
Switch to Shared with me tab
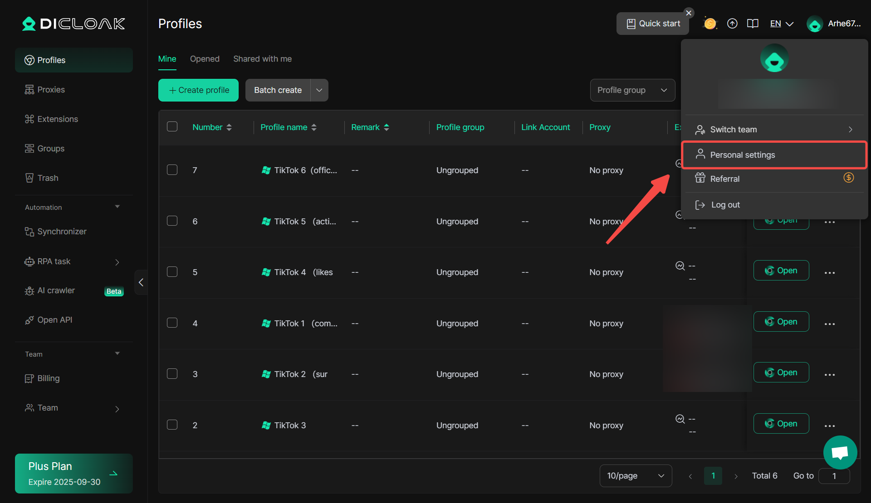click(262, 59)
